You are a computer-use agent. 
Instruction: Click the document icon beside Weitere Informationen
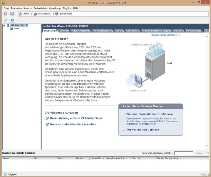click(123, 114)
